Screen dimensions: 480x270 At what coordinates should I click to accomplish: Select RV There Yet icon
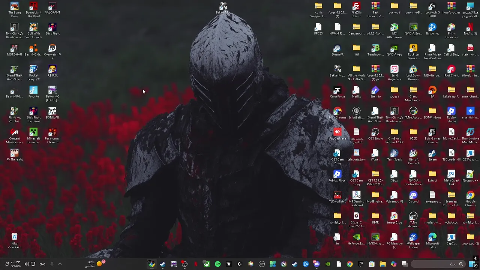coord(14,155)
